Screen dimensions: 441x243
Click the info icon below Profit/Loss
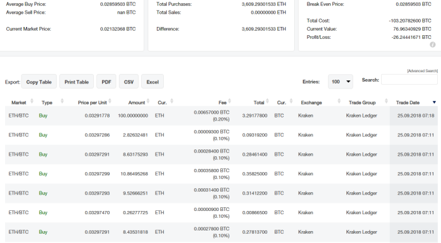[432, 45]
